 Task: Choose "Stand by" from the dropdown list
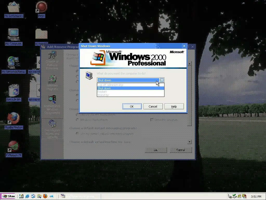(130, 95)
